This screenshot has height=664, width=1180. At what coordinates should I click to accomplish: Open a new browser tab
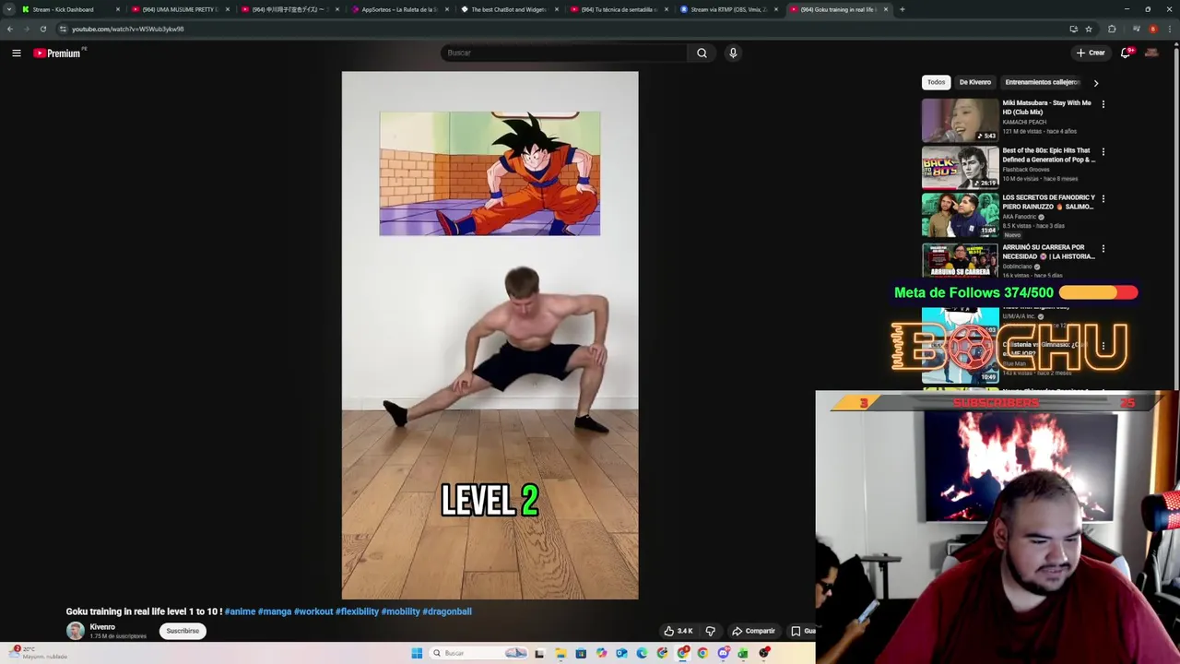[x=902, y=9]
